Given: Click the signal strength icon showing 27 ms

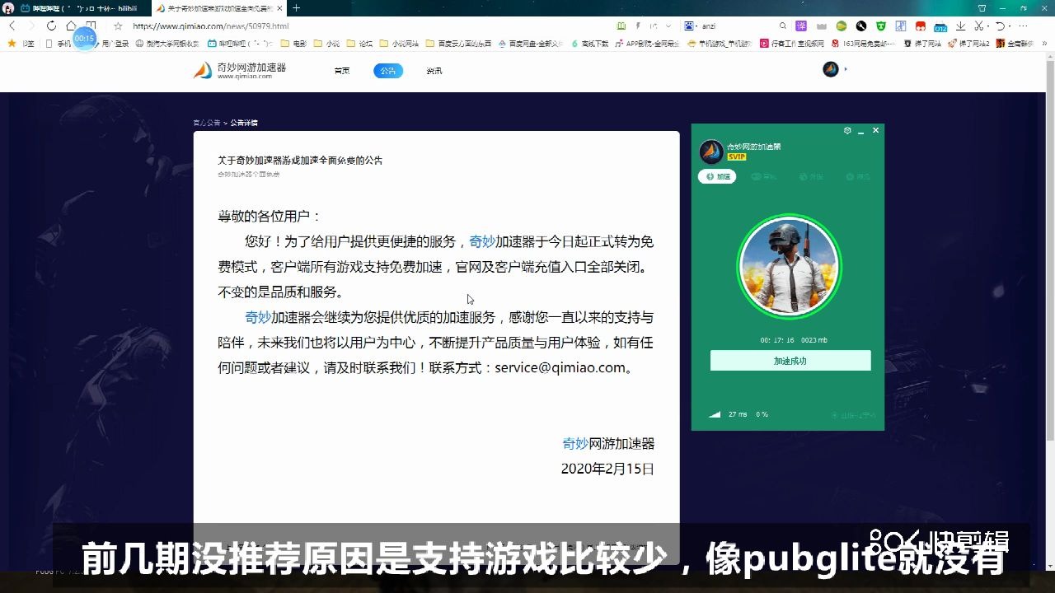Looking at the screenshot, I should click(715, 414).
